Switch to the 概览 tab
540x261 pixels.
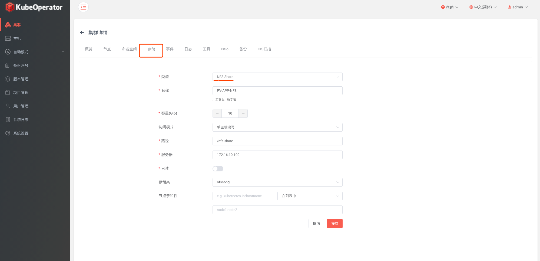[89, 49]
